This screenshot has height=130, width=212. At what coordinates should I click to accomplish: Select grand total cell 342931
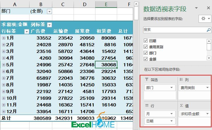pyautogui.click(x=63, y=118)
